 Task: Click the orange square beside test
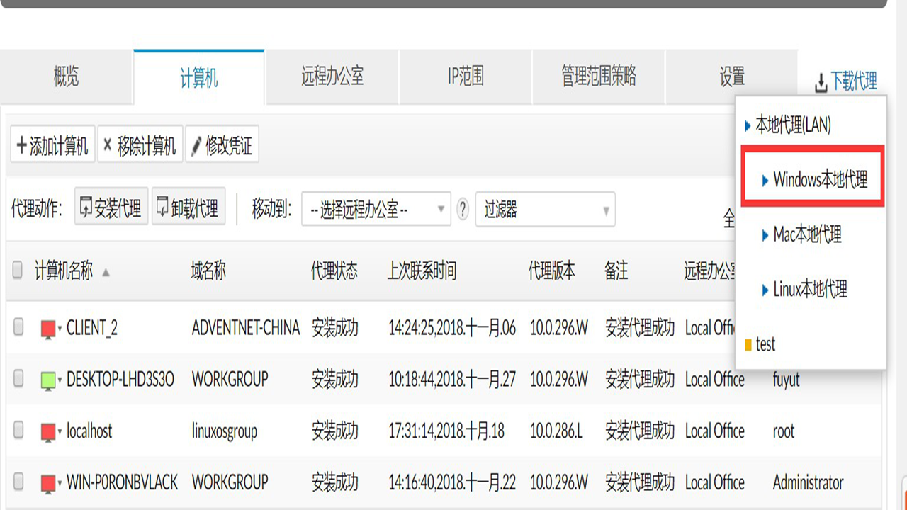(x=749, y=345)
